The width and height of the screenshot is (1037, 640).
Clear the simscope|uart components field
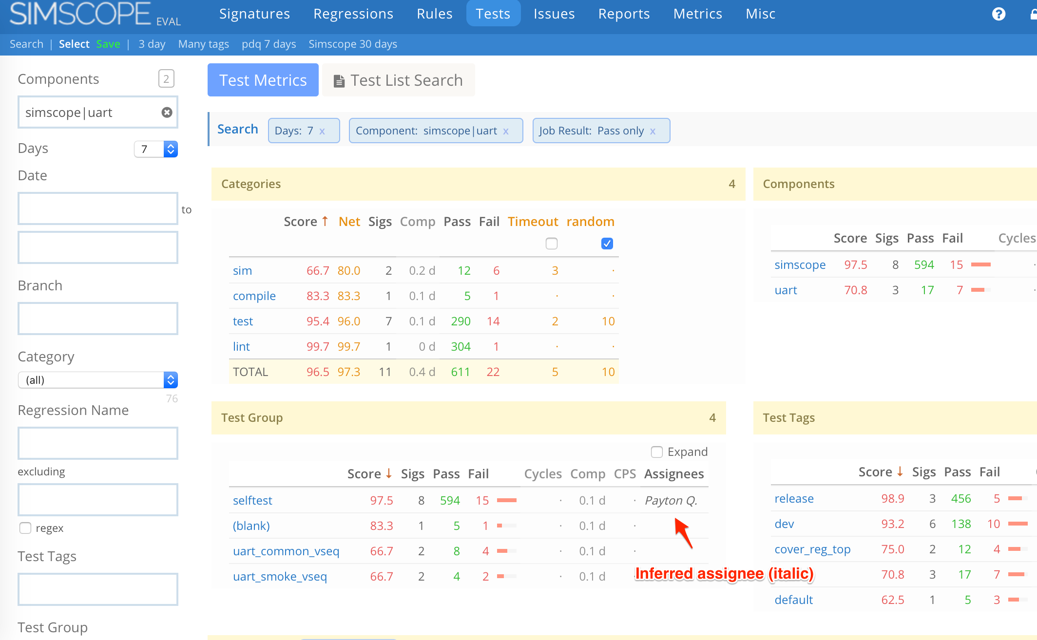[x=167, y=113]
